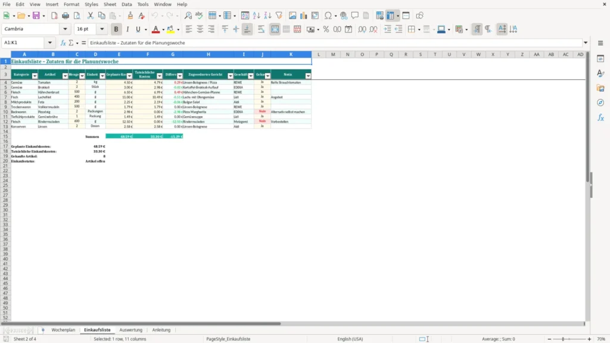This screenshot has height=343, width=610.
Task: Click the formula input line
Action: [x=335, y=43]
